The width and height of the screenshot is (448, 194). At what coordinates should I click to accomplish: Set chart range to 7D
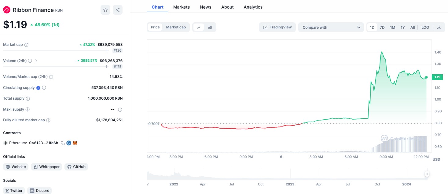382,27
